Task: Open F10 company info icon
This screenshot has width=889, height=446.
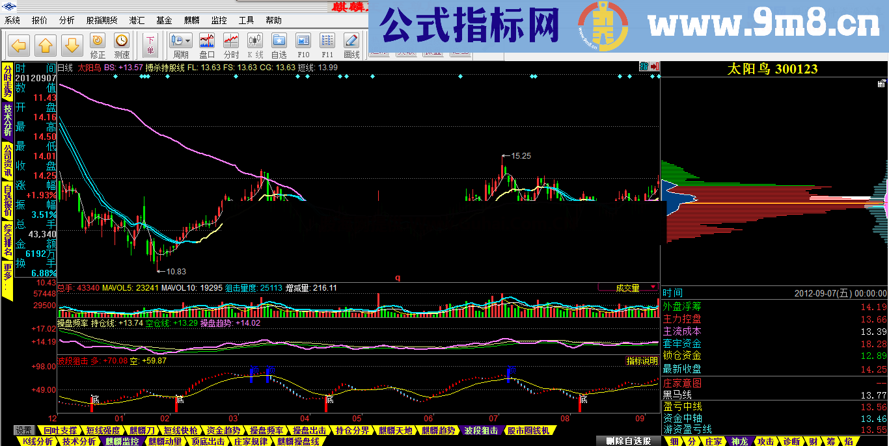Action: [303, 46]
